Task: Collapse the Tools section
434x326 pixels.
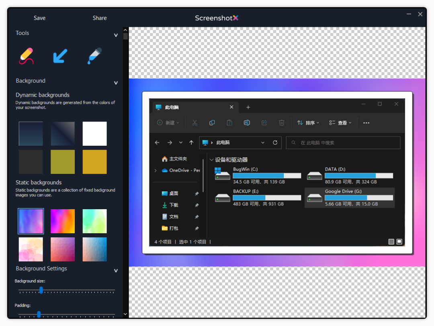Action: coord(116,35)
